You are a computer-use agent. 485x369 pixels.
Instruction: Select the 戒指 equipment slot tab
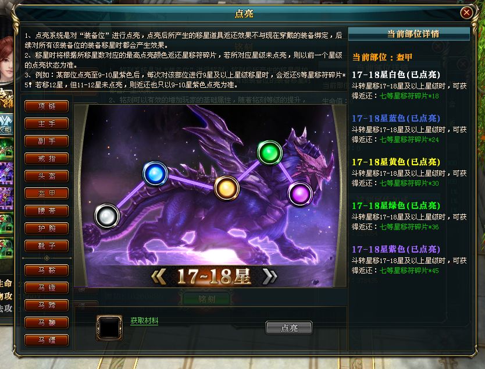point(47,158)
